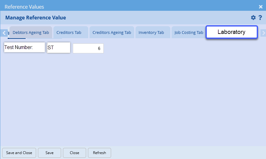Select the Creditors Ageing Tab
Viewport: 266px width, 159px height.
pyautogui.click(x=112, y=32)
